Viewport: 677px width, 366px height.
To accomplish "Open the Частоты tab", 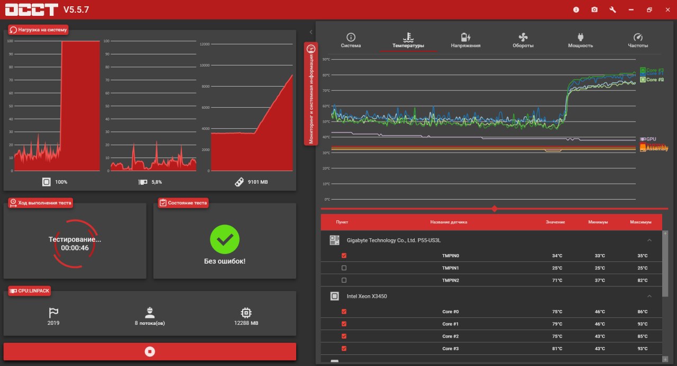I will 638,41.
